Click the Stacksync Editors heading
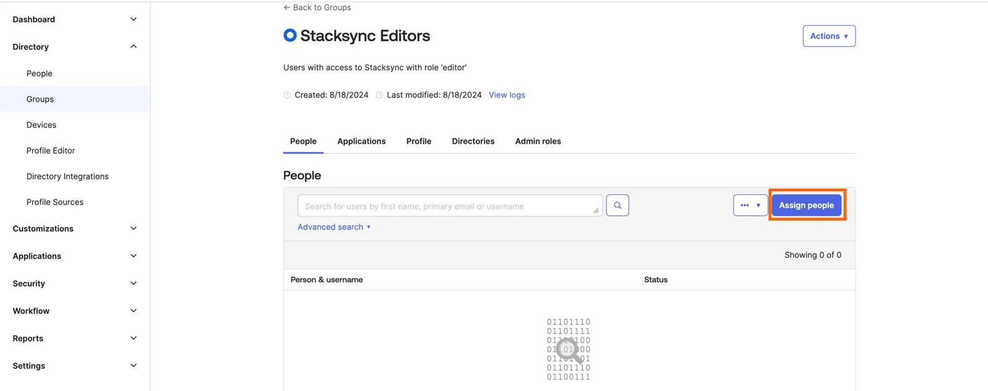988x391 pixels. (x=365, y=36)
